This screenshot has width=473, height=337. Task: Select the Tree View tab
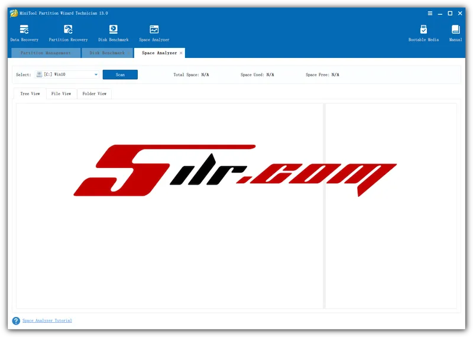(x=30, y=94)
